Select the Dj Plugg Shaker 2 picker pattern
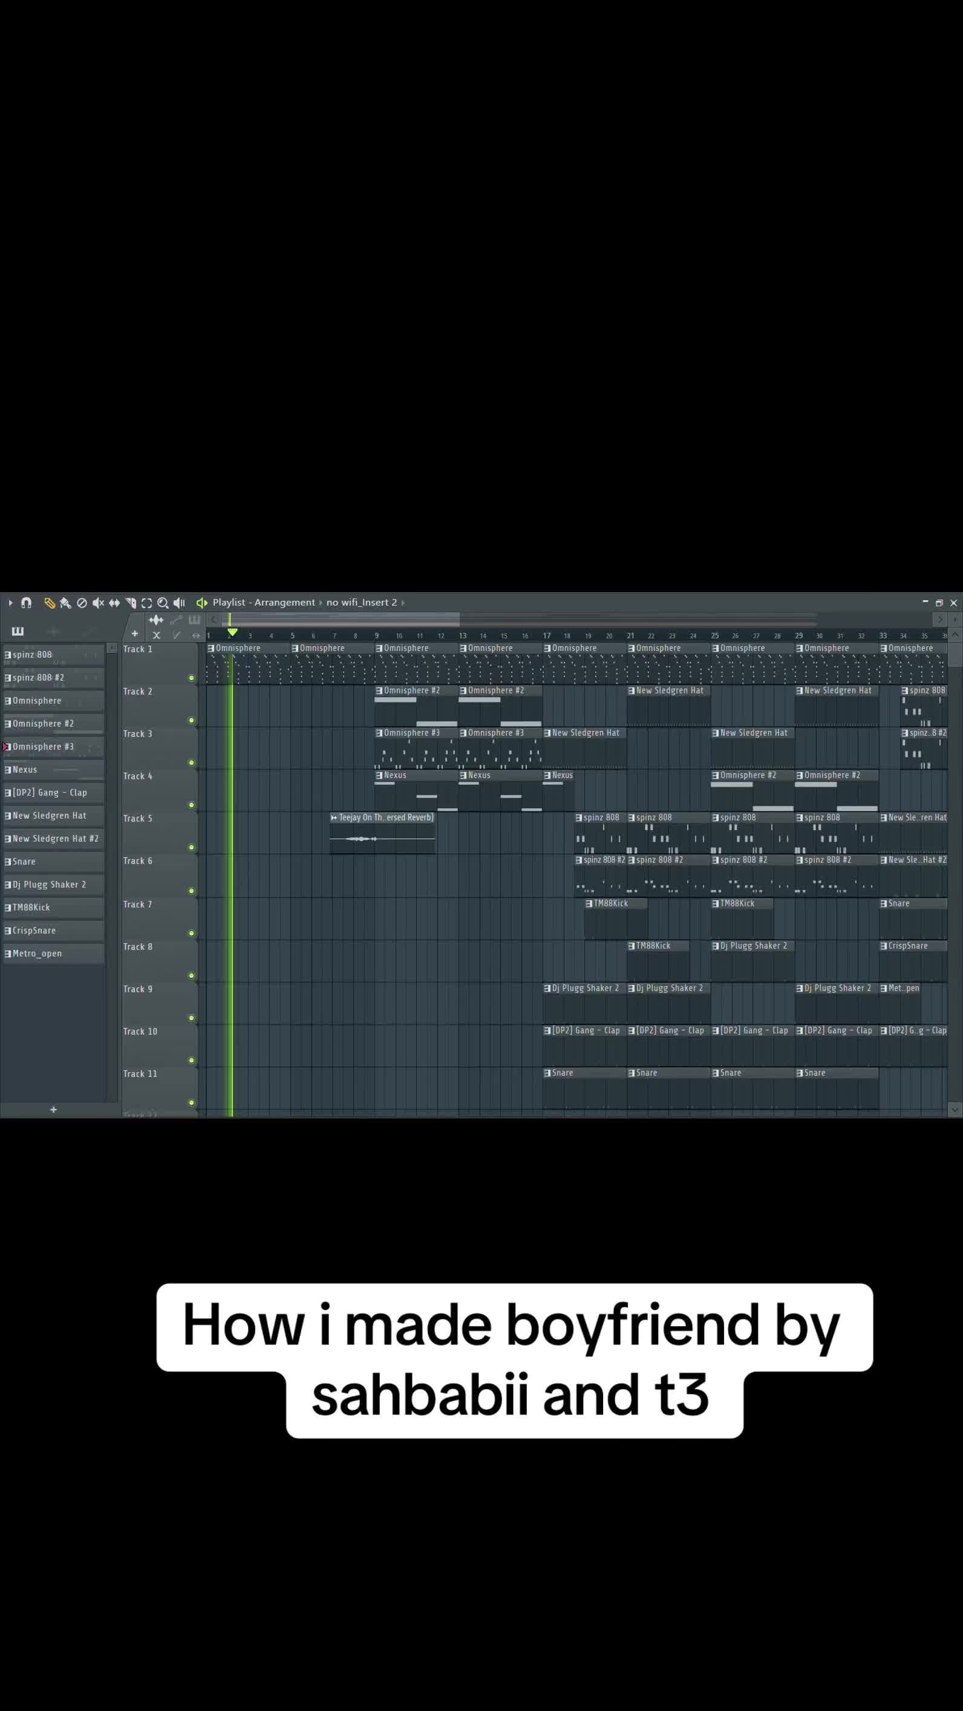This screenshot has height=1711, width=963. click(x=53, y=885)
